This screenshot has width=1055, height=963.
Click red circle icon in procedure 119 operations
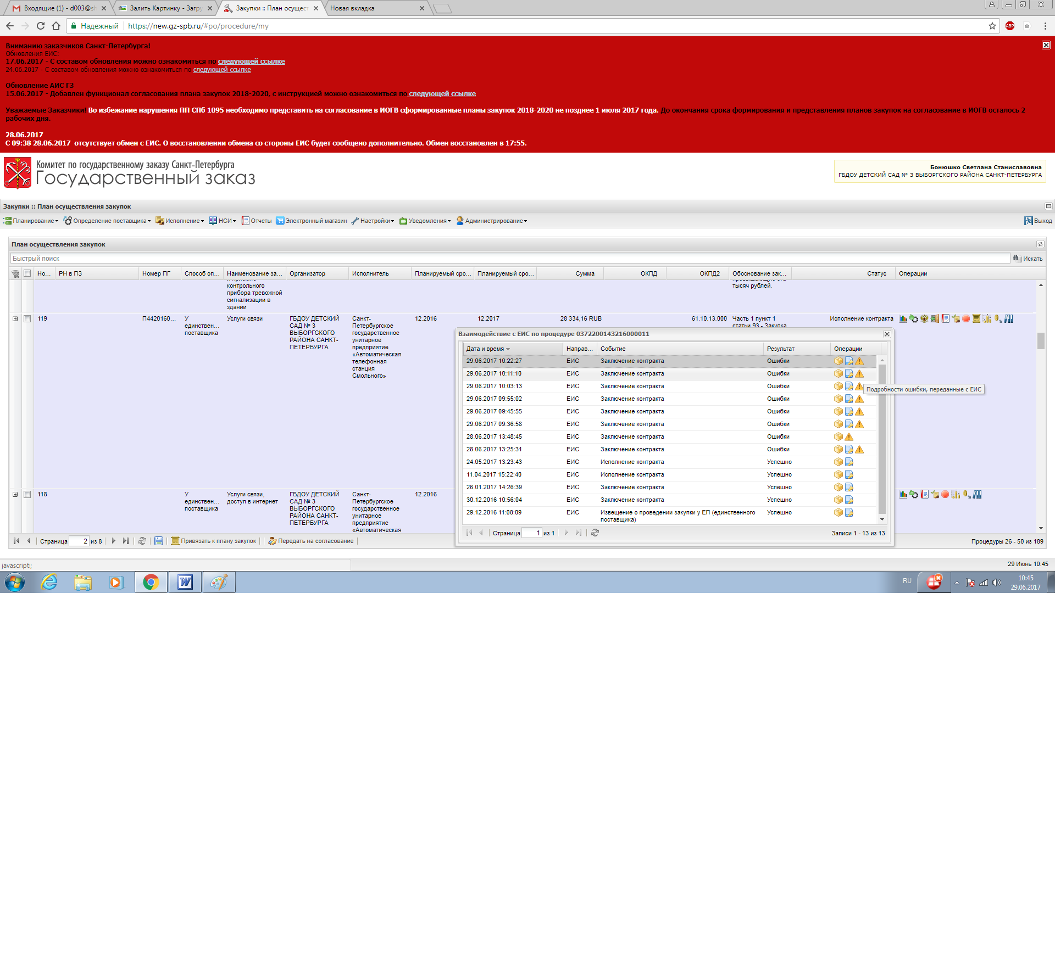pos(966,319)
